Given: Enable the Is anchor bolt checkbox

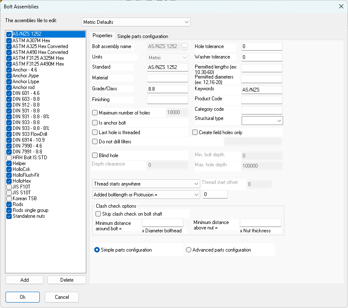Looking at the screenshot, I should click(x=95, y=123).
